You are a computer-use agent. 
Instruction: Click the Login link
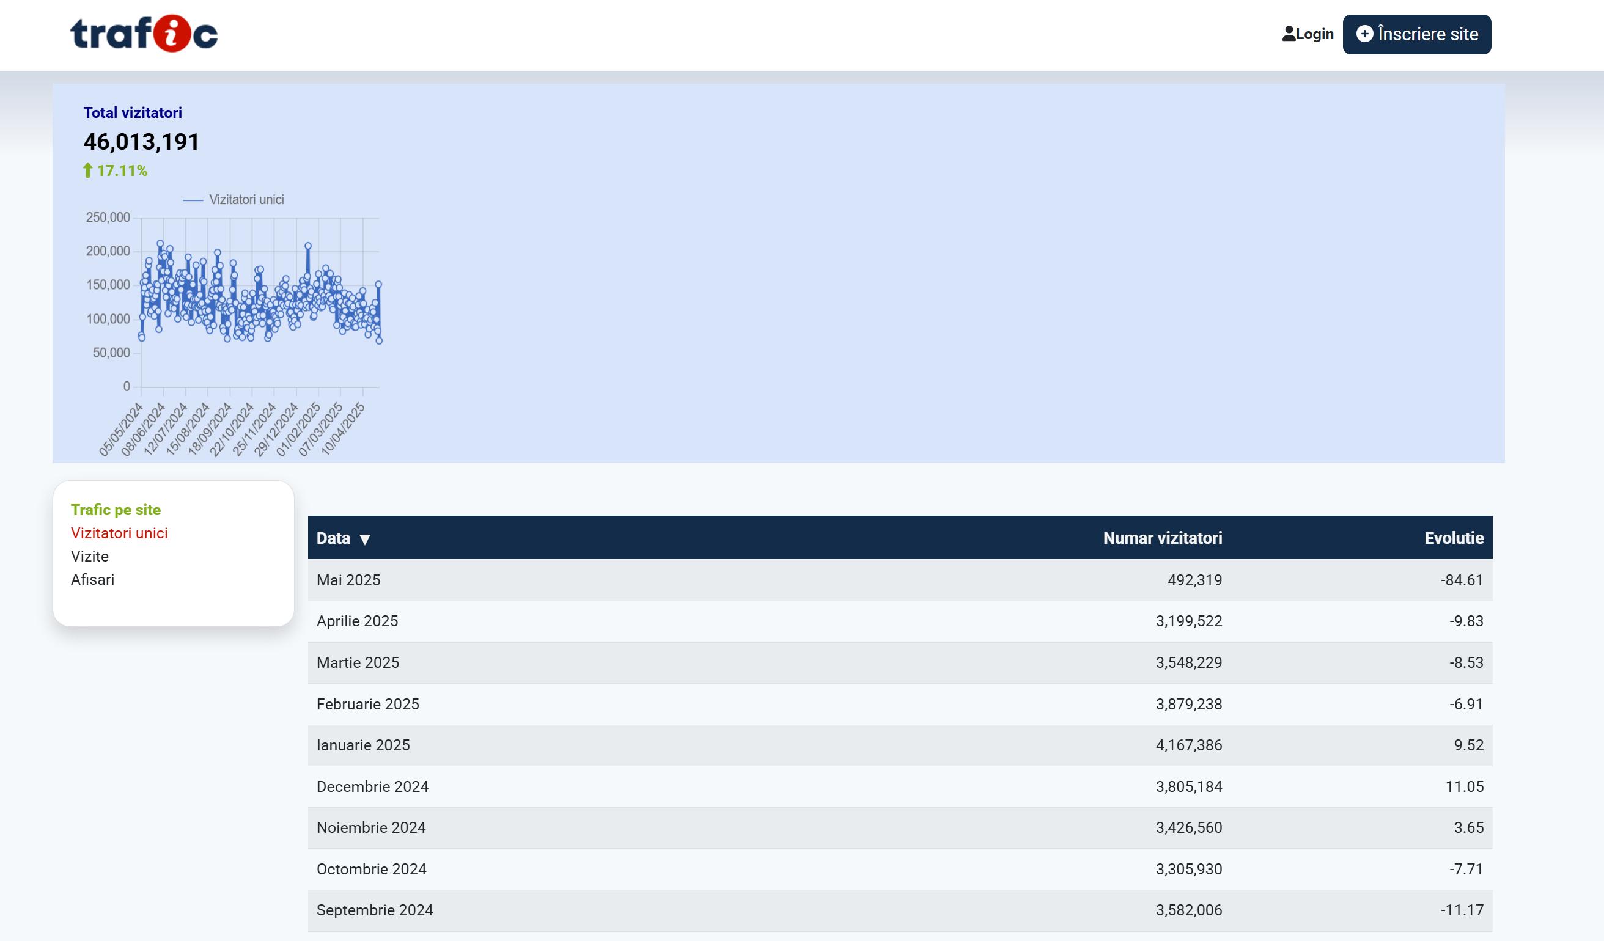pos(1314,34)
